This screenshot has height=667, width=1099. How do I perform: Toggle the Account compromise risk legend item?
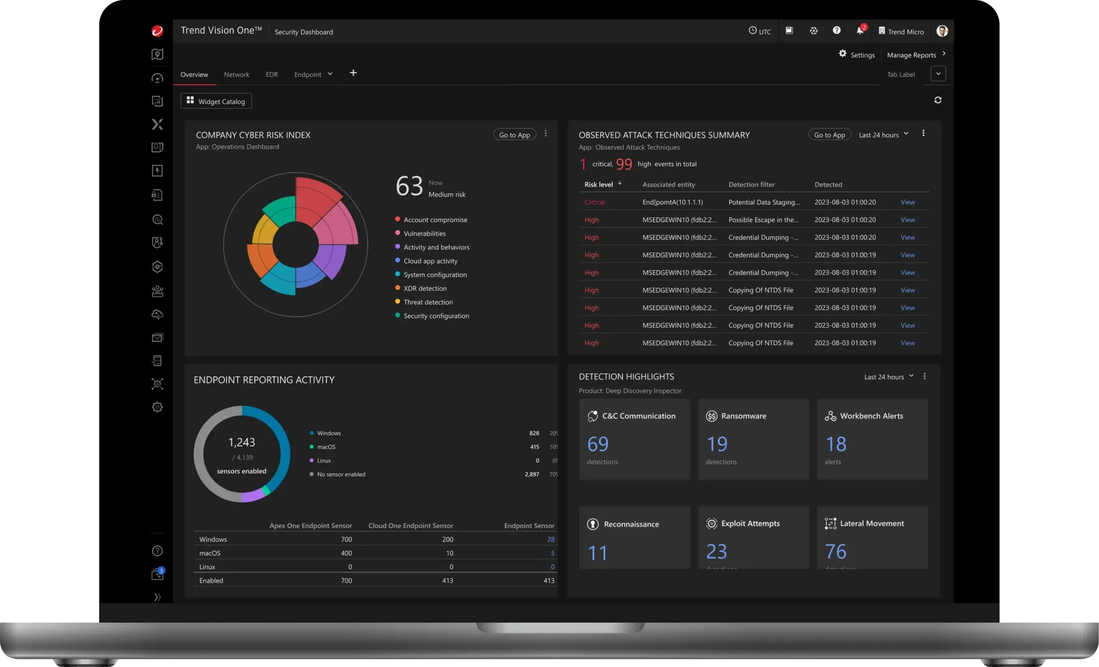[435, 219]
